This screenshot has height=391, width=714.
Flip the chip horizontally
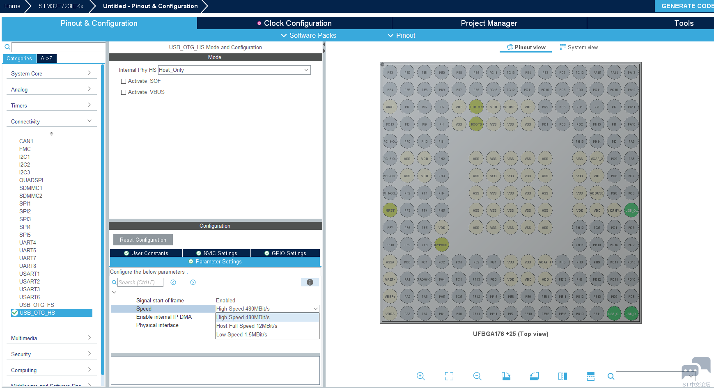(562, 376)
